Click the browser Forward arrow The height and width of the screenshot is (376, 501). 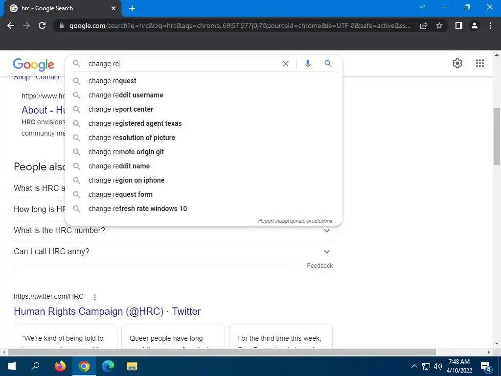click(x=26, y=25)
